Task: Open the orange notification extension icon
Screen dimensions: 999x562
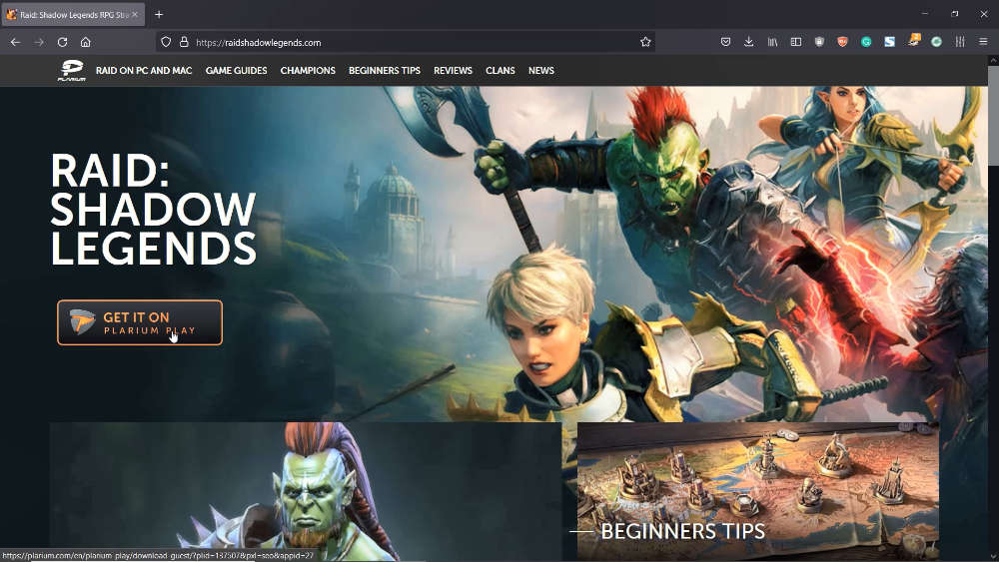Action: pos(914,41)
